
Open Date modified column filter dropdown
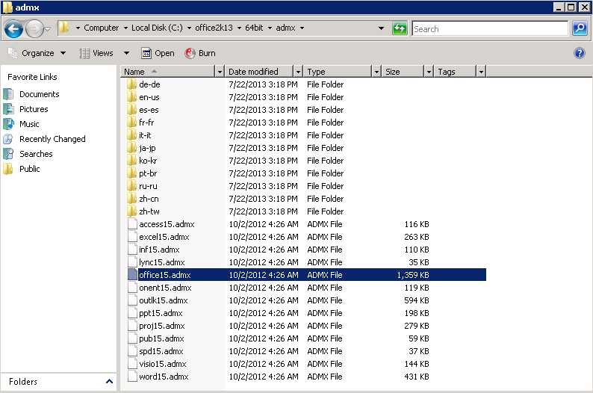tap(298, 72)
